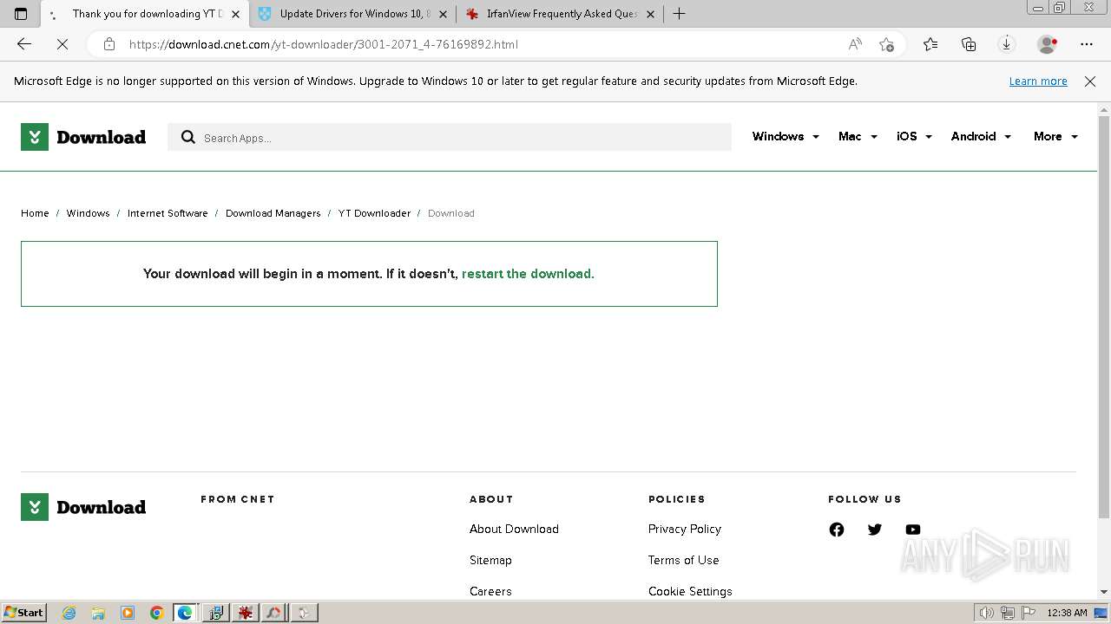The height and width of the screenshot is (624, 1111).
Task: Go to YT Downloader breadcrumb
Action: point(375,213)
